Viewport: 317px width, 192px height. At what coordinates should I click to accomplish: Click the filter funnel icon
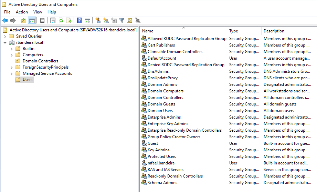click(x=122, y=20)
